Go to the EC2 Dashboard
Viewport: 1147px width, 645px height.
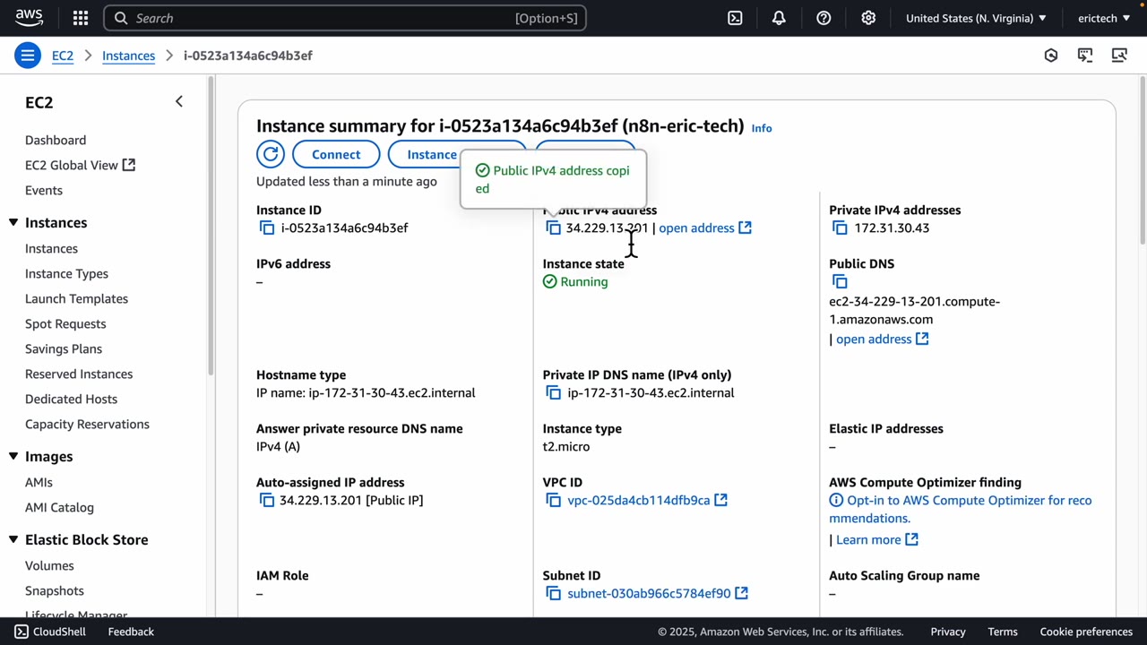coord(56,140)
